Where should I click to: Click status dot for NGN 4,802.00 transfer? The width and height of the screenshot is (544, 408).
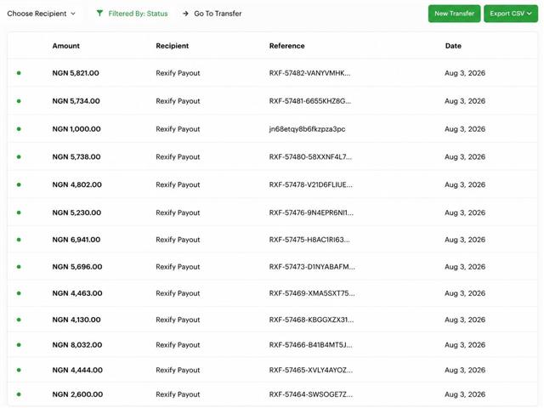coord(19,184)
